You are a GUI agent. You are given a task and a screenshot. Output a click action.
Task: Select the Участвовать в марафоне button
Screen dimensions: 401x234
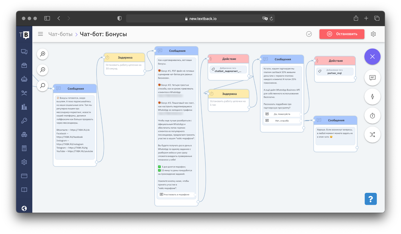pyautogui.click(x=176, y=194)
